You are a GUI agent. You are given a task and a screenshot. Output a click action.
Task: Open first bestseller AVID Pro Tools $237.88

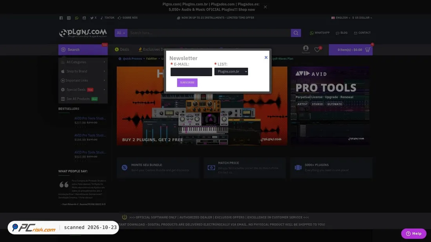pyautogui.click(x=90, y=118)
